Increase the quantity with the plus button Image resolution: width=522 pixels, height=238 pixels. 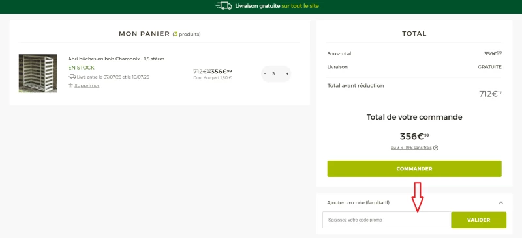coord(287,73)
